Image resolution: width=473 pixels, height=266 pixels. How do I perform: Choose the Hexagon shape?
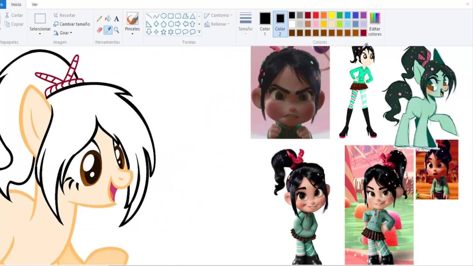171,24
